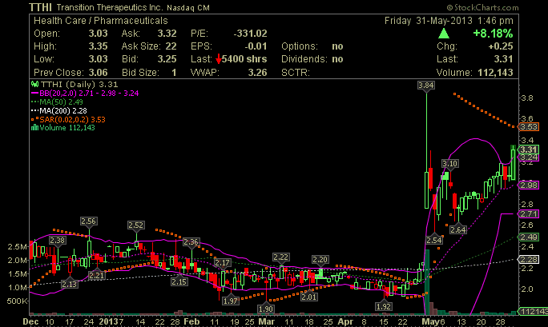Click the Ask Size value 22
548x327 pixels.
(171, 46)
